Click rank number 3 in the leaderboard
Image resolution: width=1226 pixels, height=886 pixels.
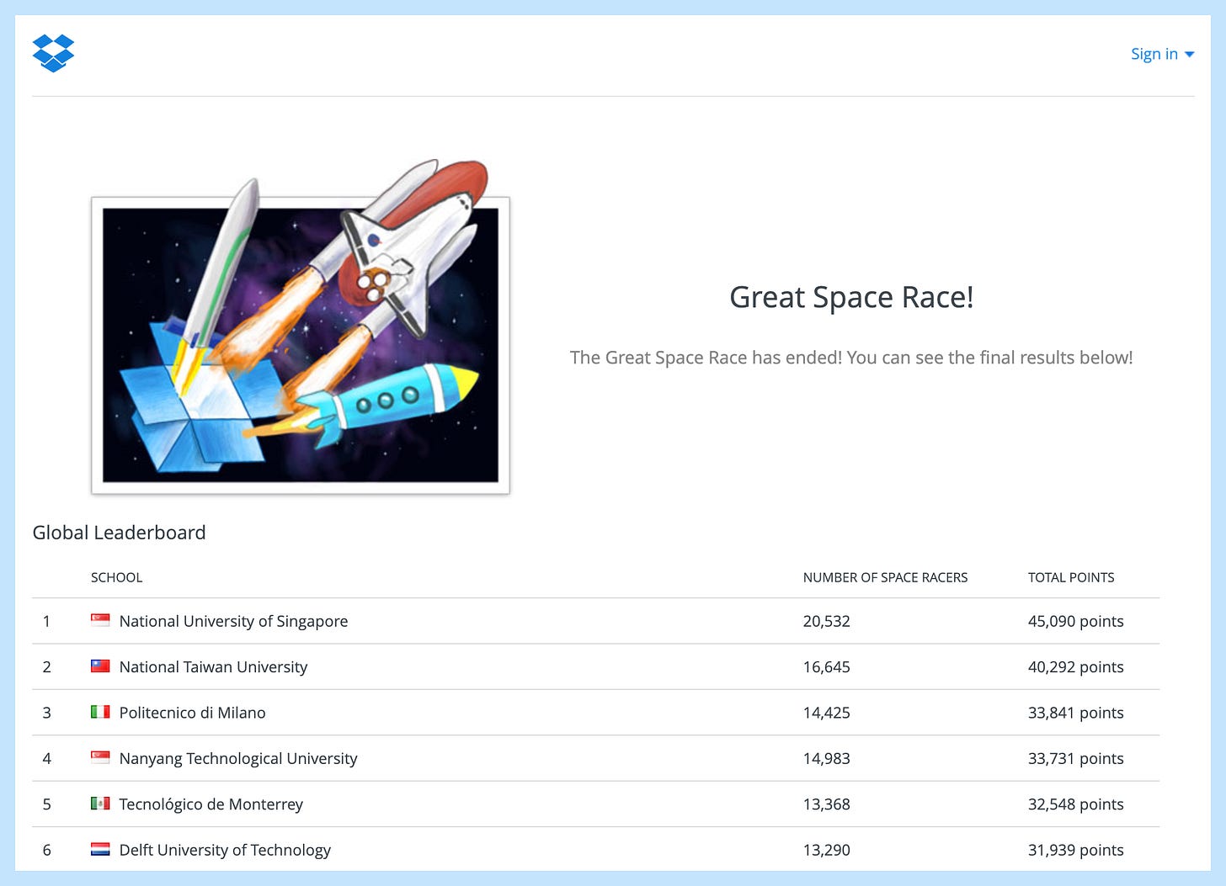tap(46, 713)
